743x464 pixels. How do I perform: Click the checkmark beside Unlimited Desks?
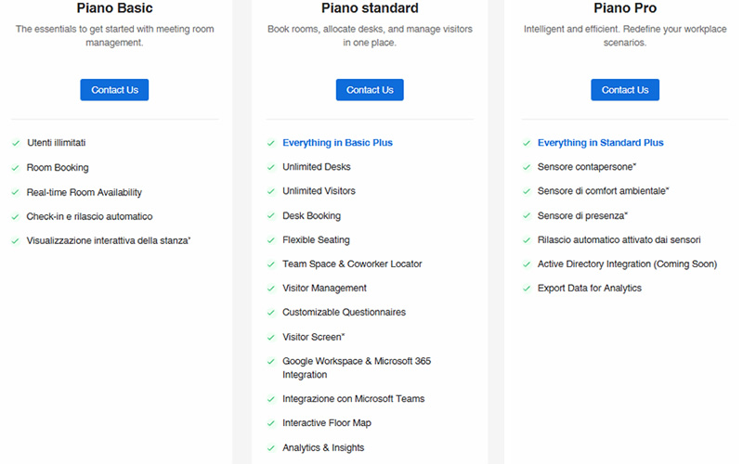click(x=271, y=167)
